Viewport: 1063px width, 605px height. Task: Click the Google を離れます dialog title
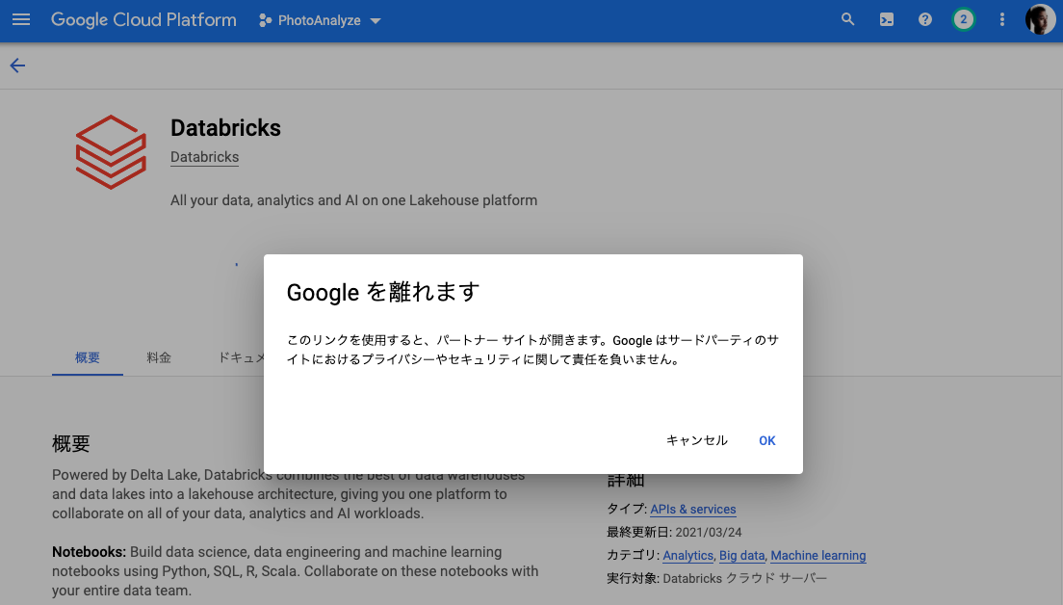[x=383, y=292]
